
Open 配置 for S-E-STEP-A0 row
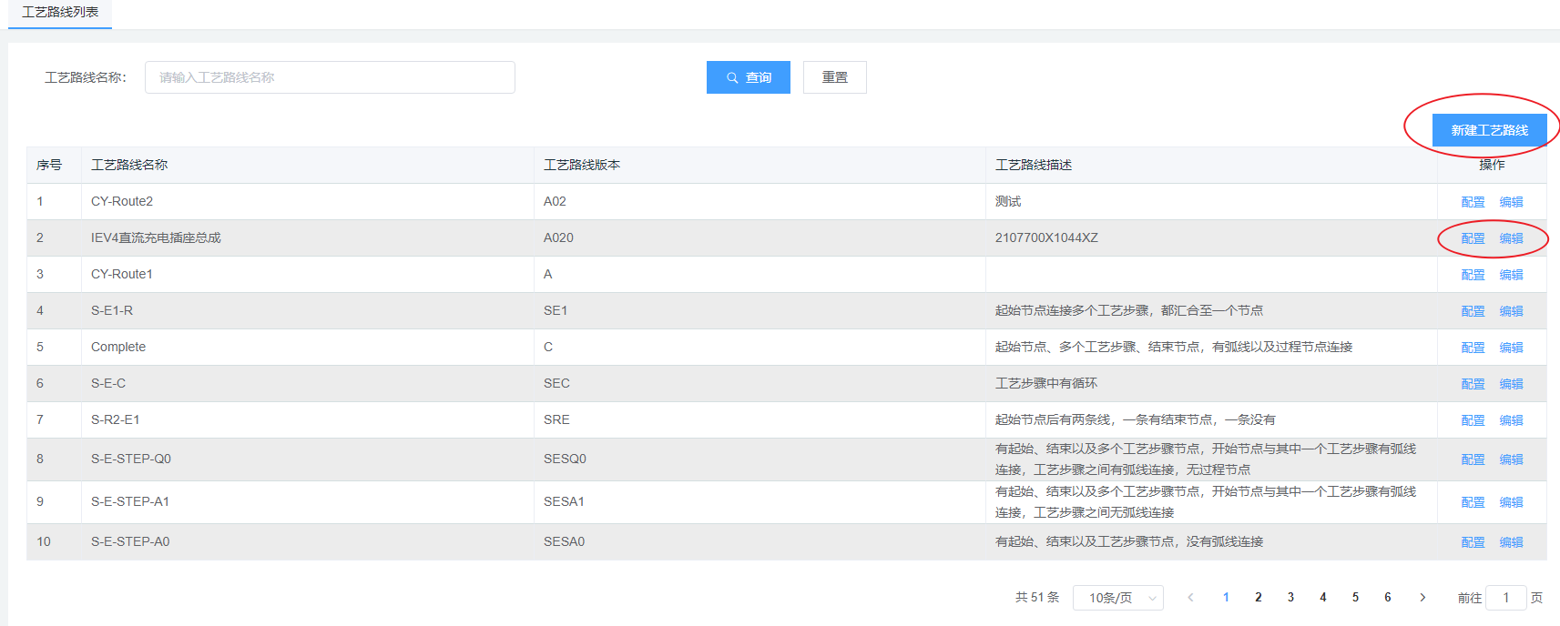pos(1473,542)
